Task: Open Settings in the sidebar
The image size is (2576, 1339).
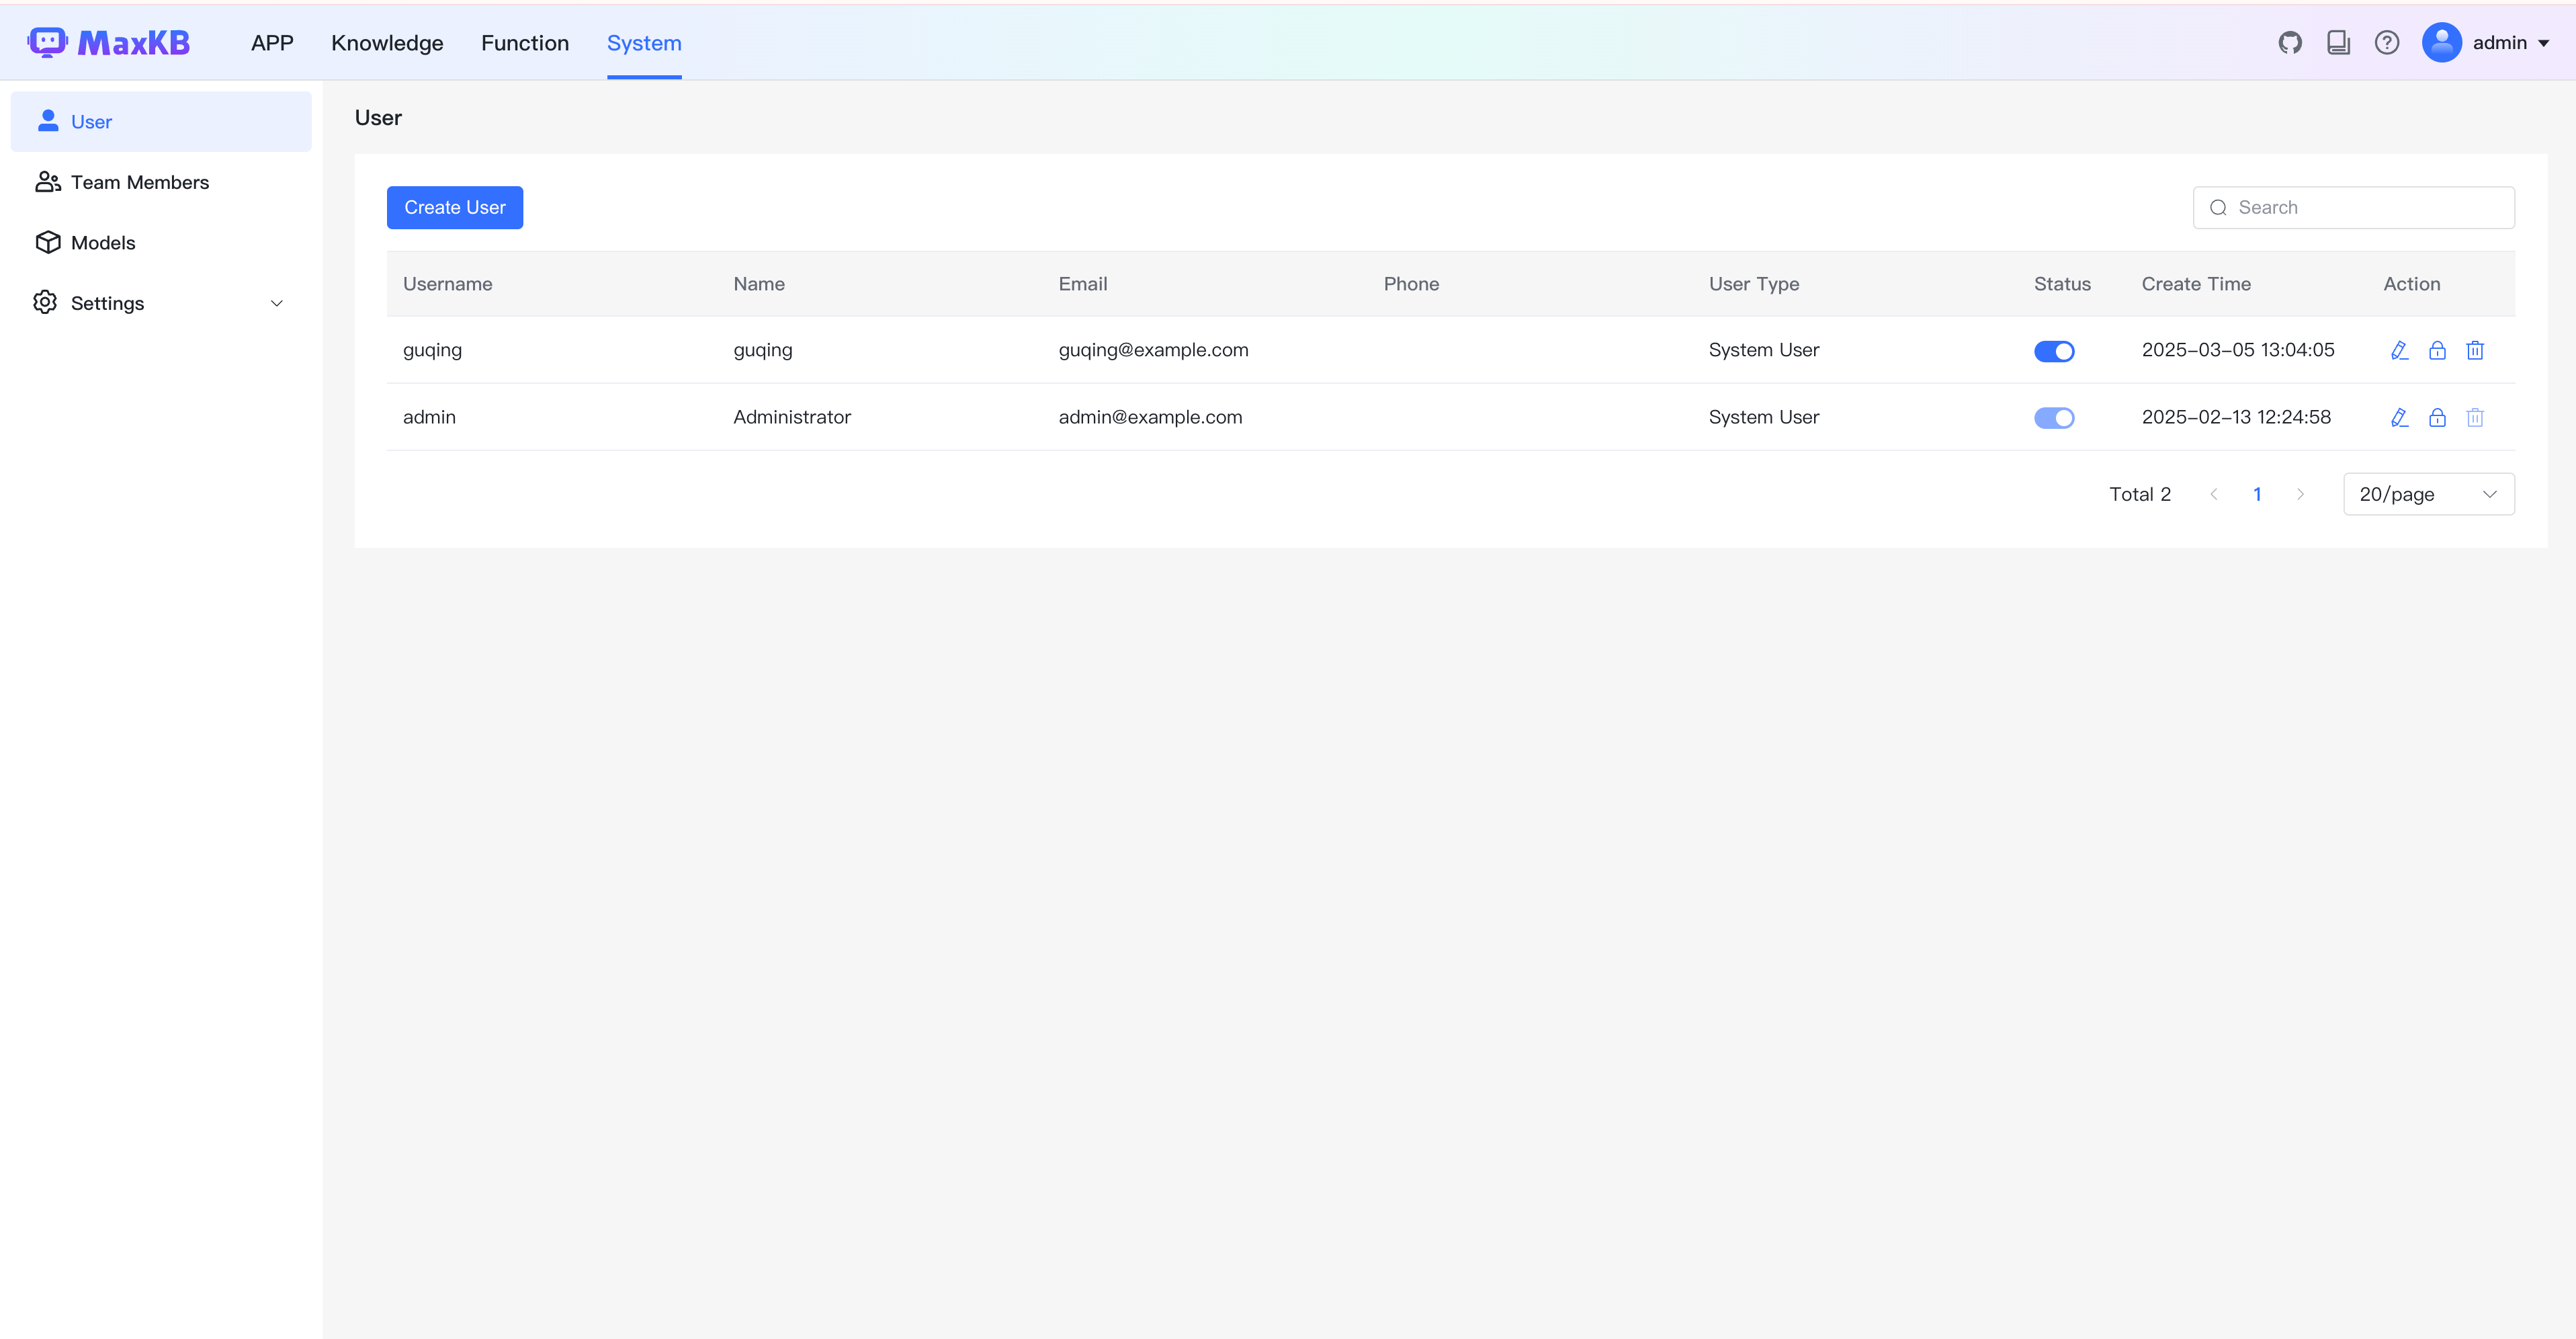Action: (x=161, y=303)
